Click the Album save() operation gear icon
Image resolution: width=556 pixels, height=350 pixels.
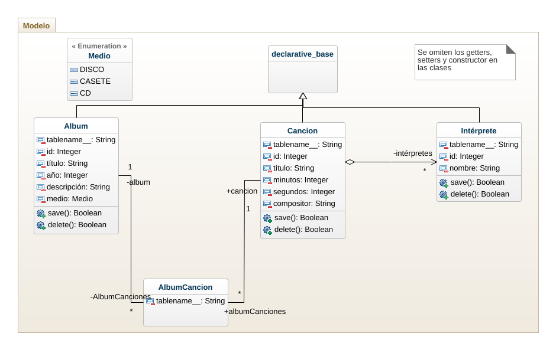point(41,214)
